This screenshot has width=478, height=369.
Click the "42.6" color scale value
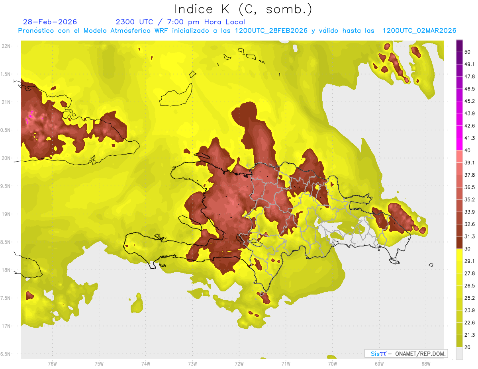[x=470, y=126]
